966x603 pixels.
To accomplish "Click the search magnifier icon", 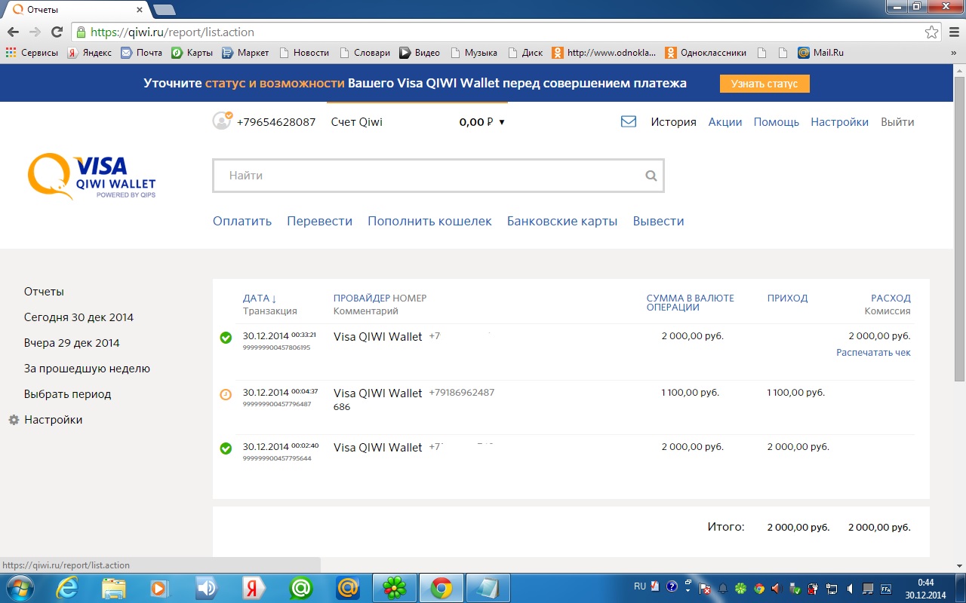I will point(651,176).
